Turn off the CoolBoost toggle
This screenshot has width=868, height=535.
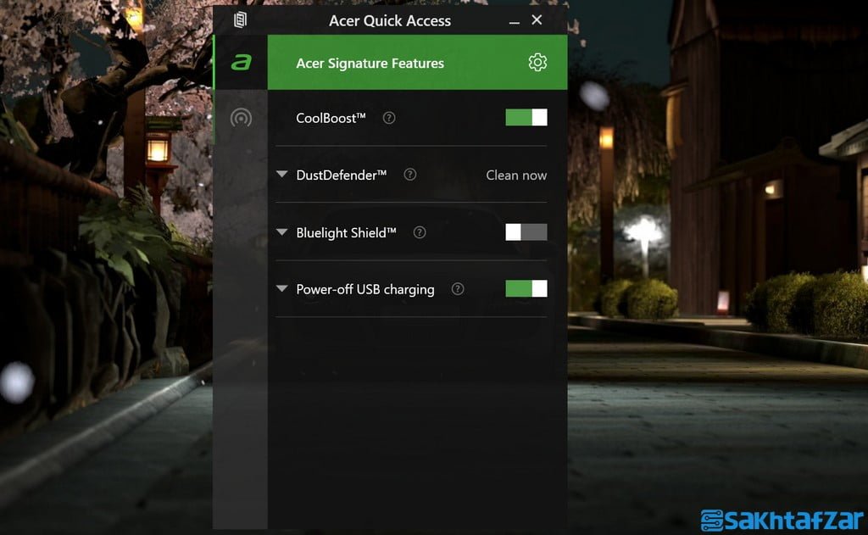pyautogui.click(x=526, y=117)
